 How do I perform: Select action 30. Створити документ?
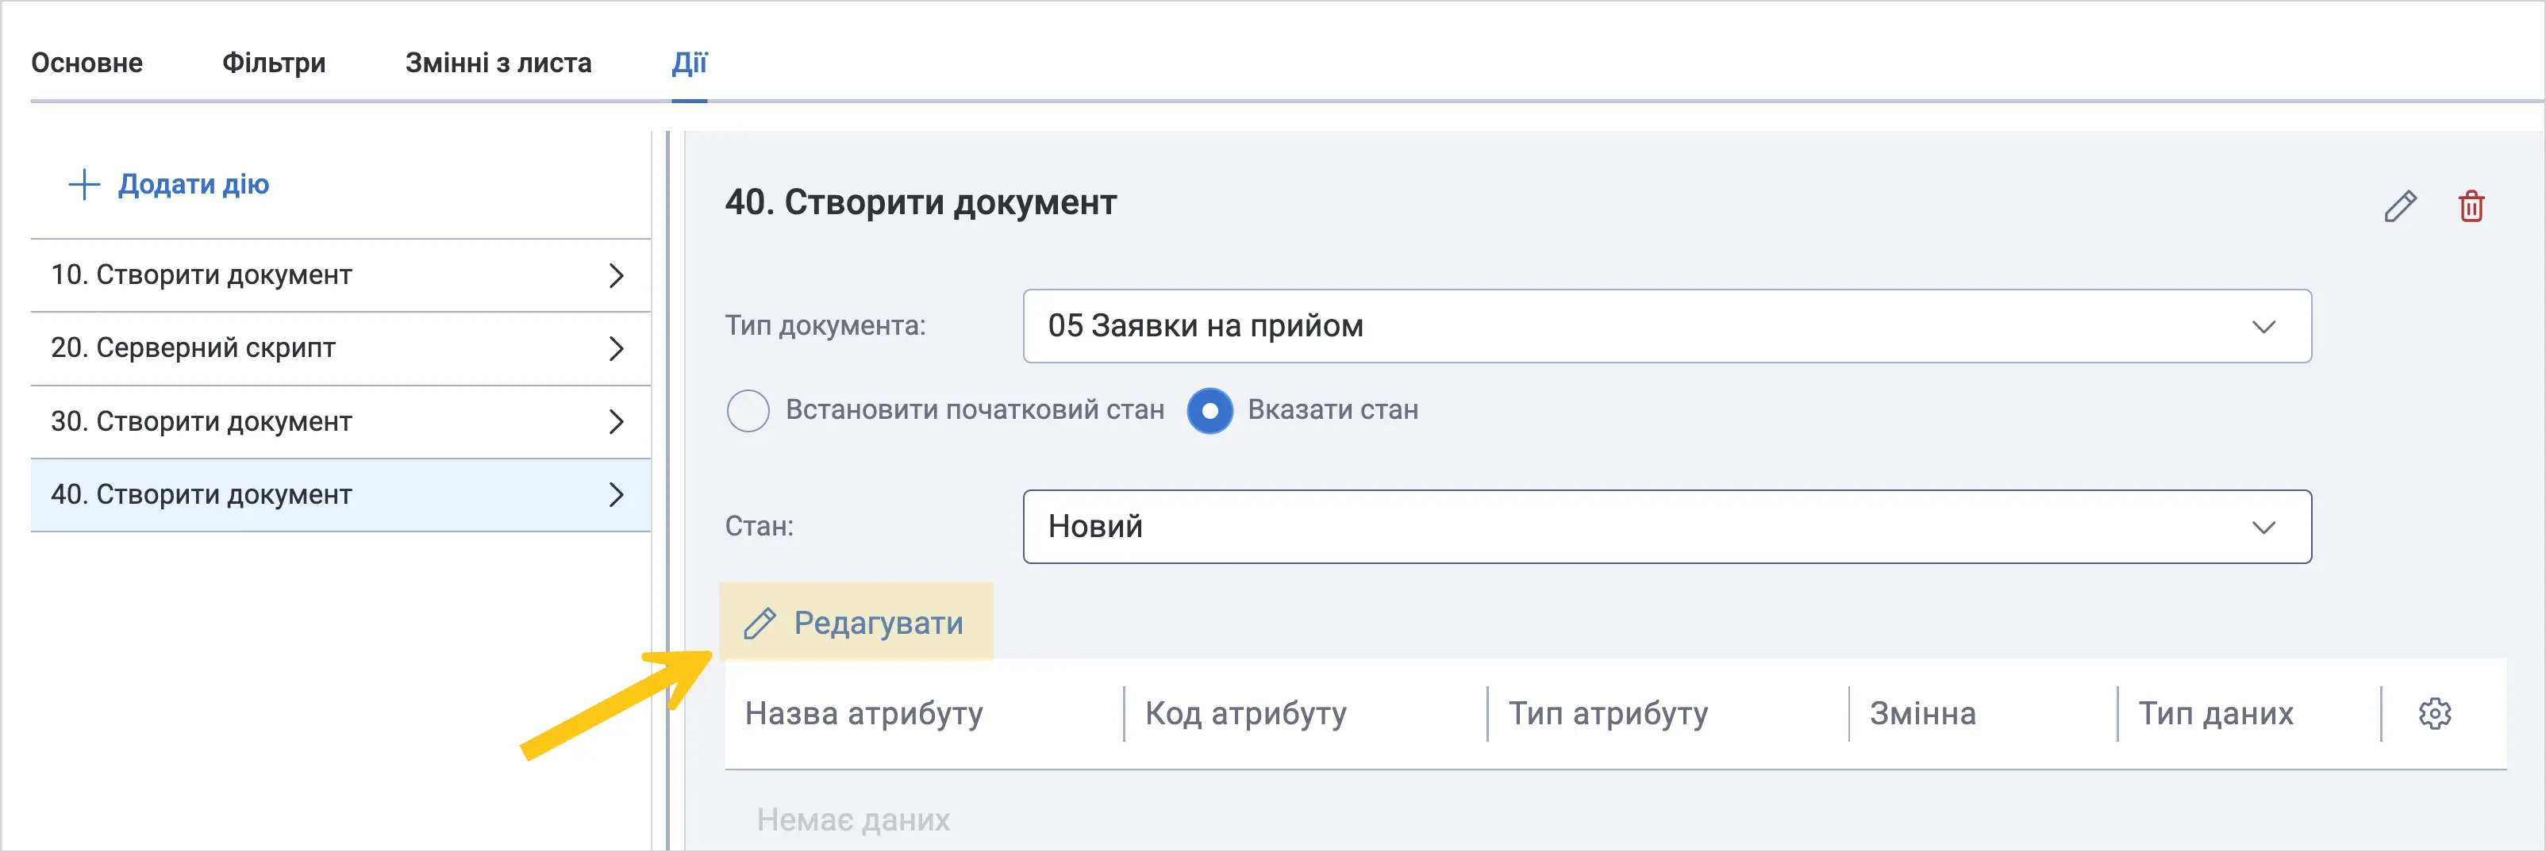[341, 422]
